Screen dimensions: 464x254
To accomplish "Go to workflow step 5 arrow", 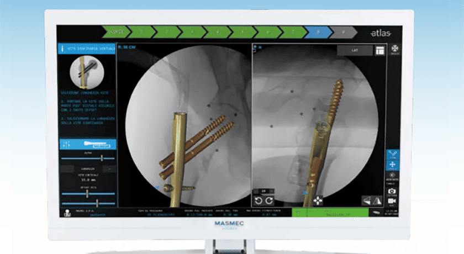I will tap(242, 32).
